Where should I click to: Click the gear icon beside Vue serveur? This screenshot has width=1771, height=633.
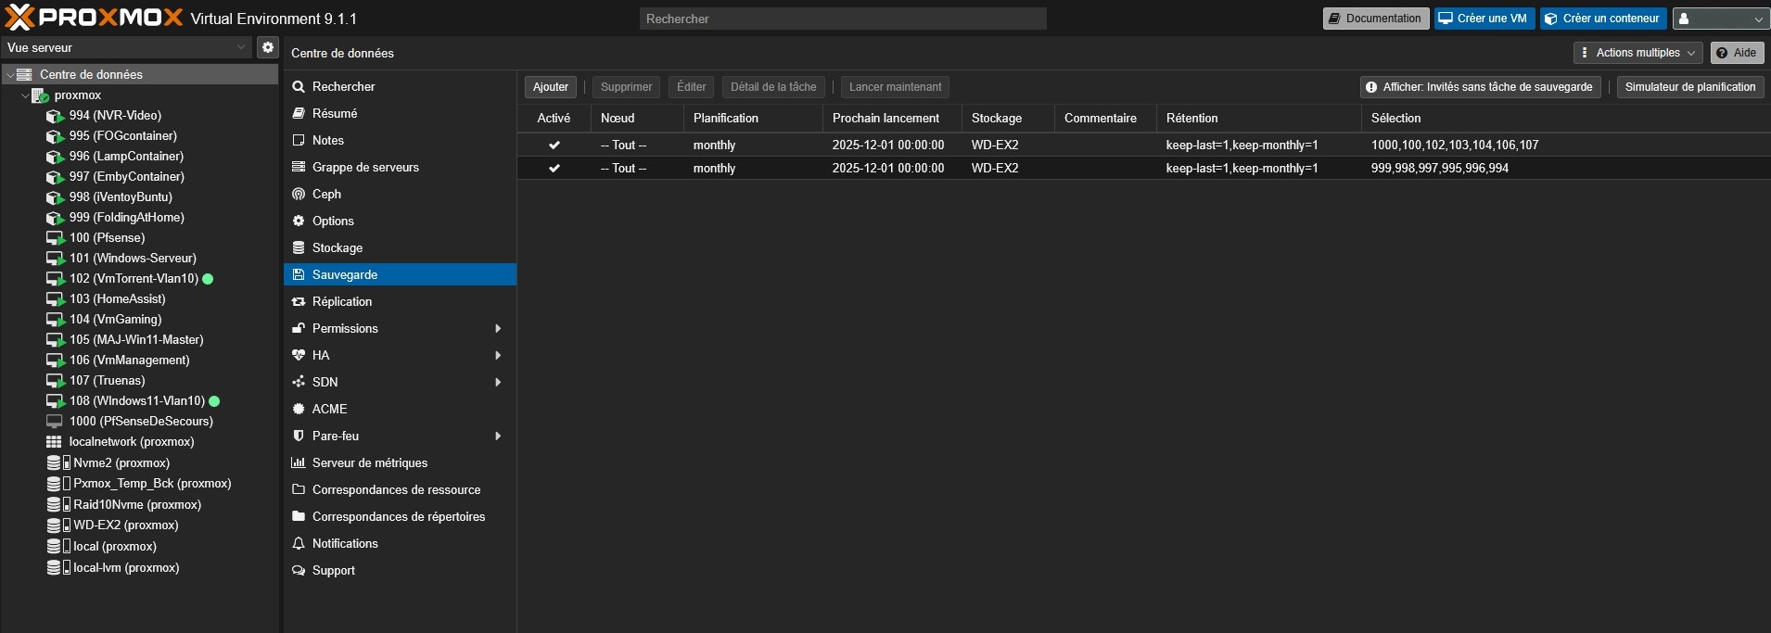(268, 47)
